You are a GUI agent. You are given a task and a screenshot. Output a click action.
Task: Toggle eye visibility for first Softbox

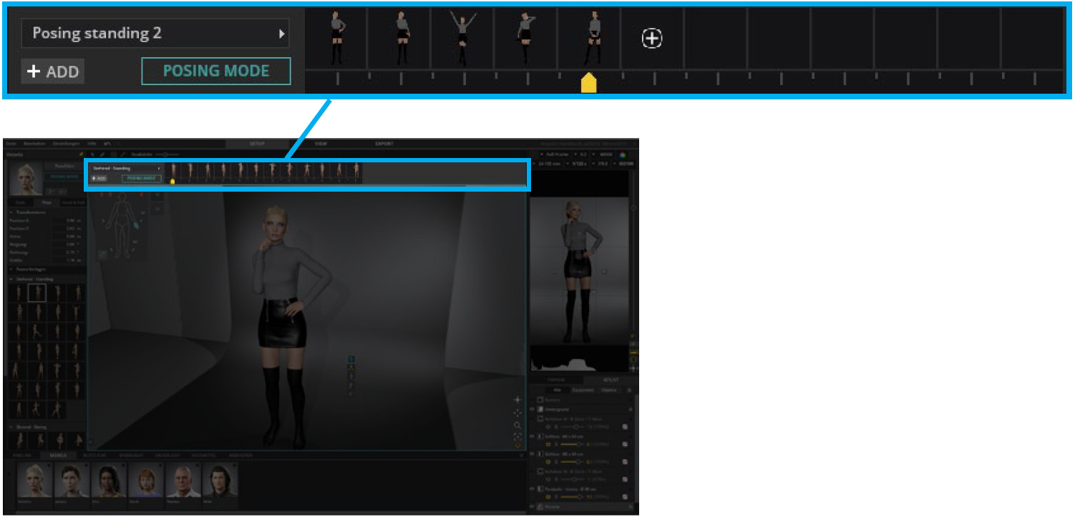coord(532,436)
